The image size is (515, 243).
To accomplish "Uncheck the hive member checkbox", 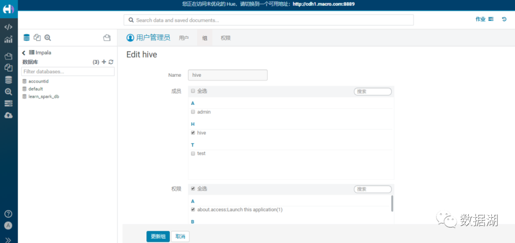I will [x=193, y=132].
